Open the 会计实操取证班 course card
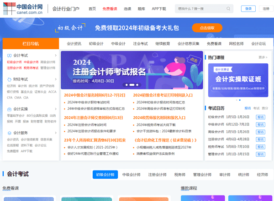Screen dimensions: 274x201 pyautogui.click(x=238, y=80)
